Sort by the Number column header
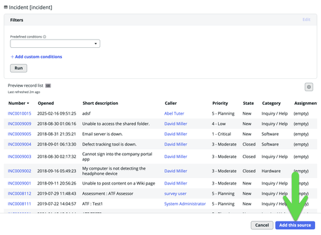321x235 pixels. tap(19, 103)
